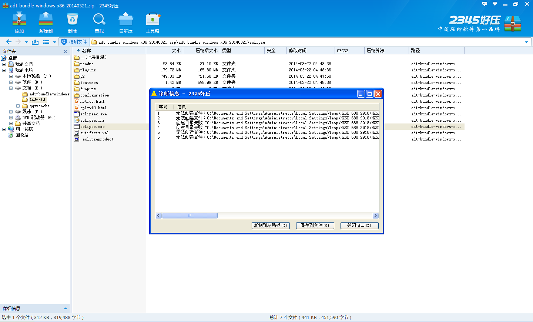Open the feedback chat bubble icon in title bar
Screen dimensions: 533x322
(x=485, y=4)
